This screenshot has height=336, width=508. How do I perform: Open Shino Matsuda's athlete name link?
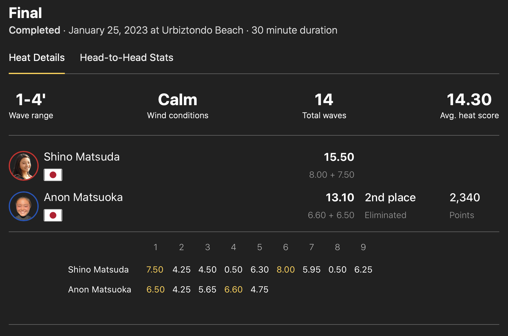pyautogui.click(x=82, y=157)
